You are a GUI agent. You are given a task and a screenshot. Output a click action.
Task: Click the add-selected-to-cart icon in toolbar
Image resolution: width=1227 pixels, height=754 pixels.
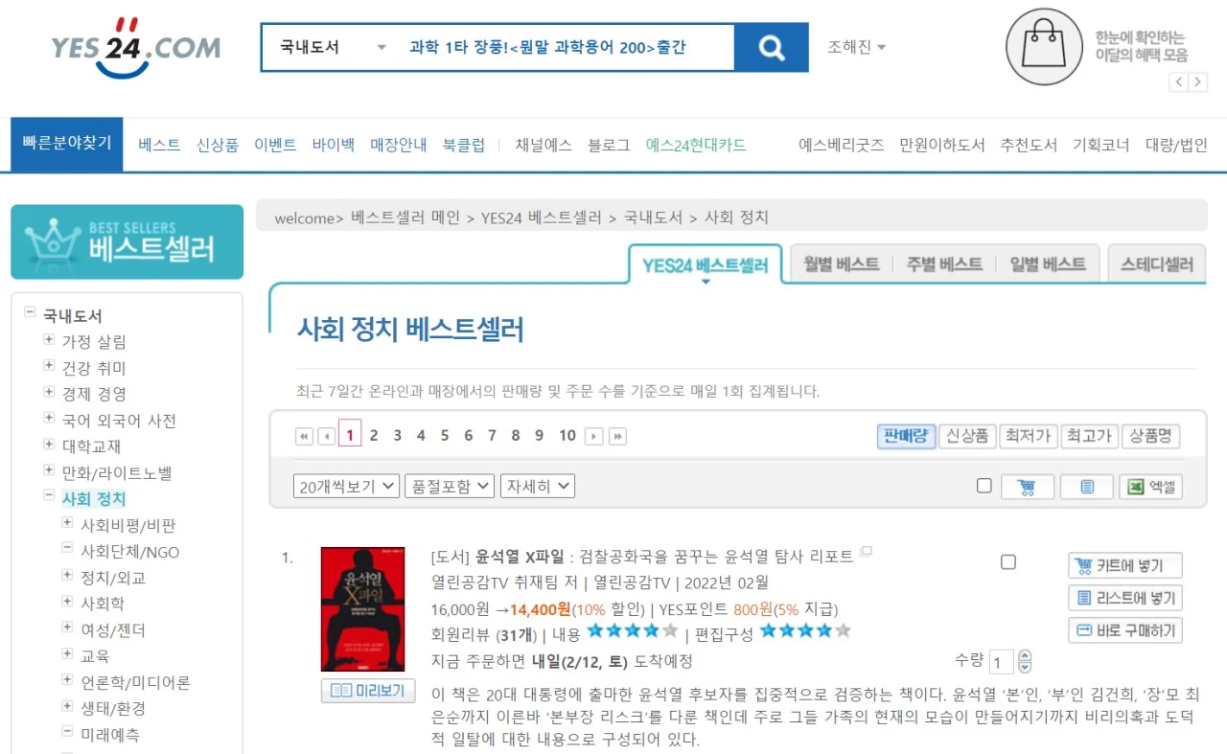1028,487
